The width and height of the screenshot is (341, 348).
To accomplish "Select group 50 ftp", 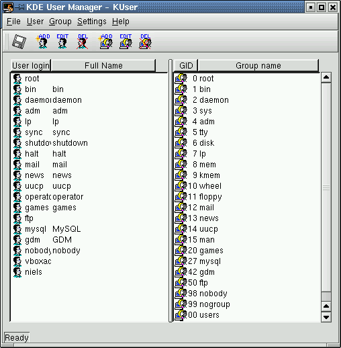I will tap(247, 283).
